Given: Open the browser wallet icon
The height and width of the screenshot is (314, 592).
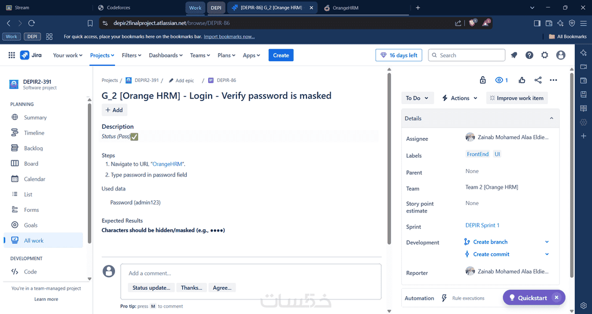Looking at the screenshot, I should (549, 23).
